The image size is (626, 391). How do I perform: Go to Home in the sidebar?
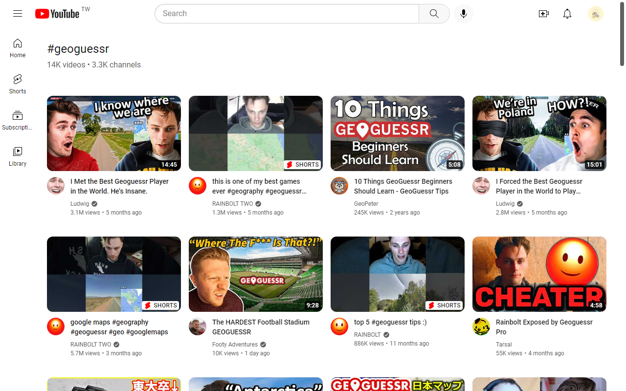coord(18,48)
